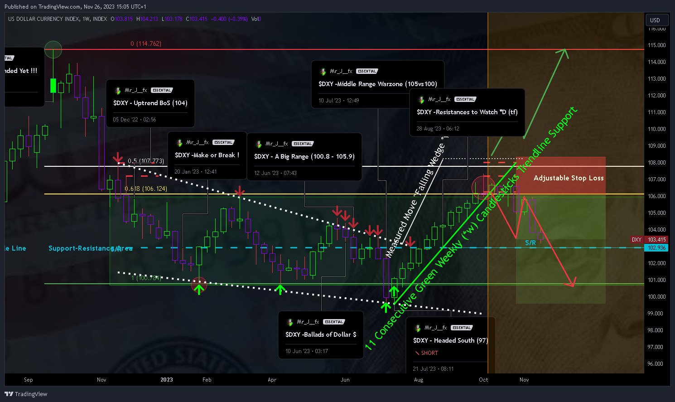
Task: Click the ESSENTIAL badge on A Big Range card
Action: click(303, 144)
